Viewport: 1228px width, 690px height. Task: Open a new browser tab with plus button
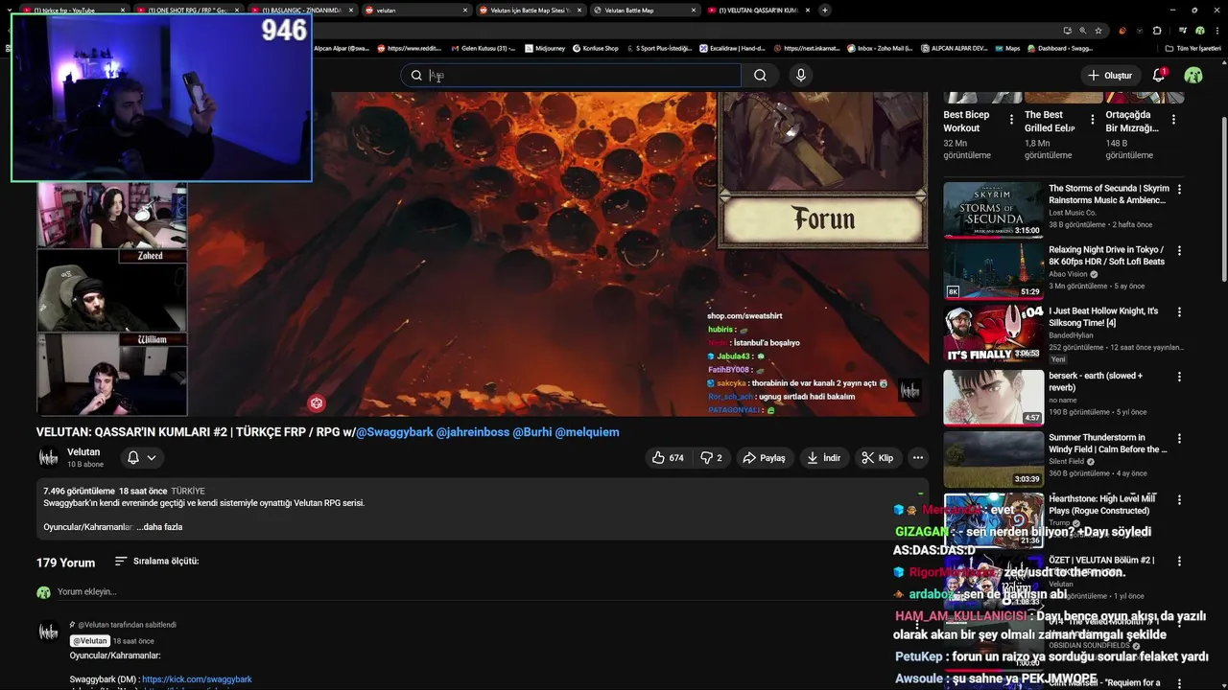tap(825, 10)
